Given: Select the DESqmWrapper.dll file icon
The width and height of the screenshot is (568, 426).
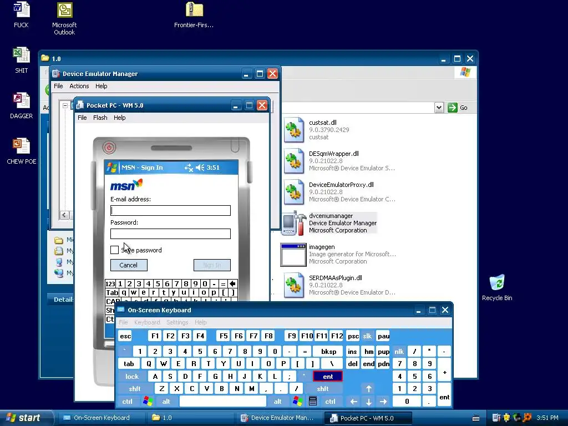Looking at the screenshot, I should pos(294,161).
